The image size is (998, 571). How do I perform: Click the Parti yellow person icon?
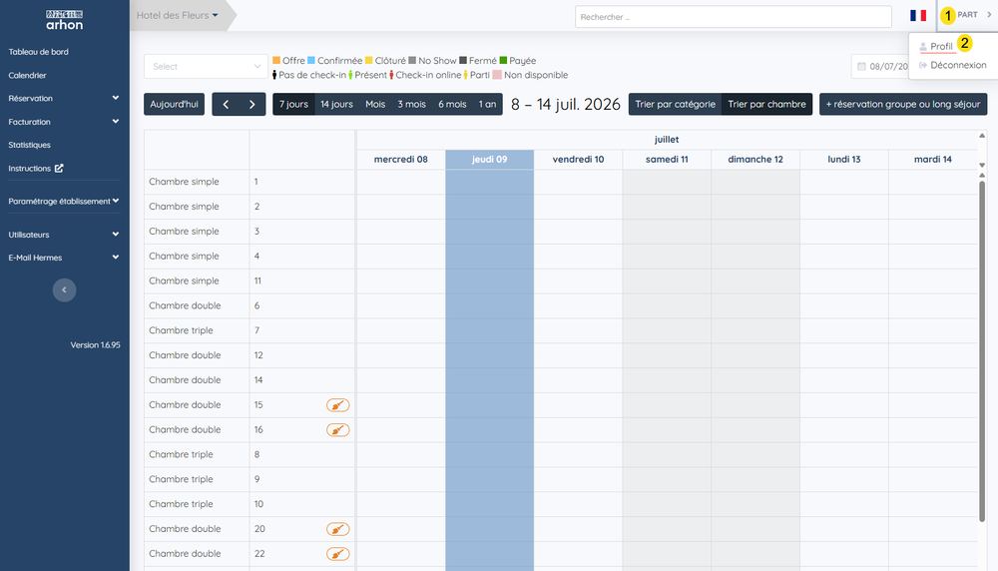465,75
